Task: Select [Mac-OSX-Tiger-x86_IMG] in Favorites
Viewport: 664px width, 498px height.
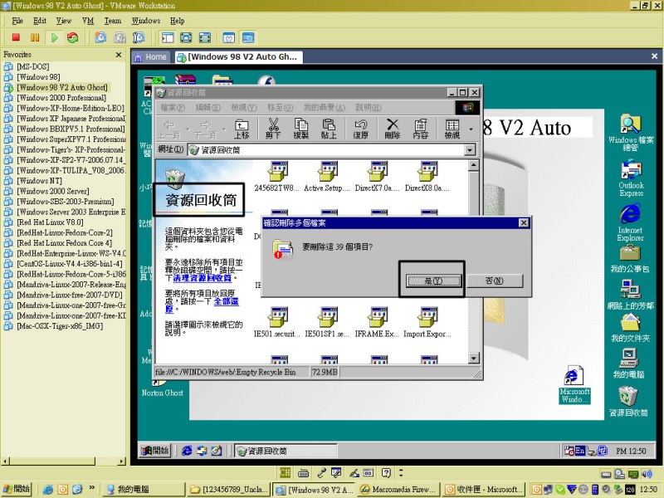Action: click(60, 326)
